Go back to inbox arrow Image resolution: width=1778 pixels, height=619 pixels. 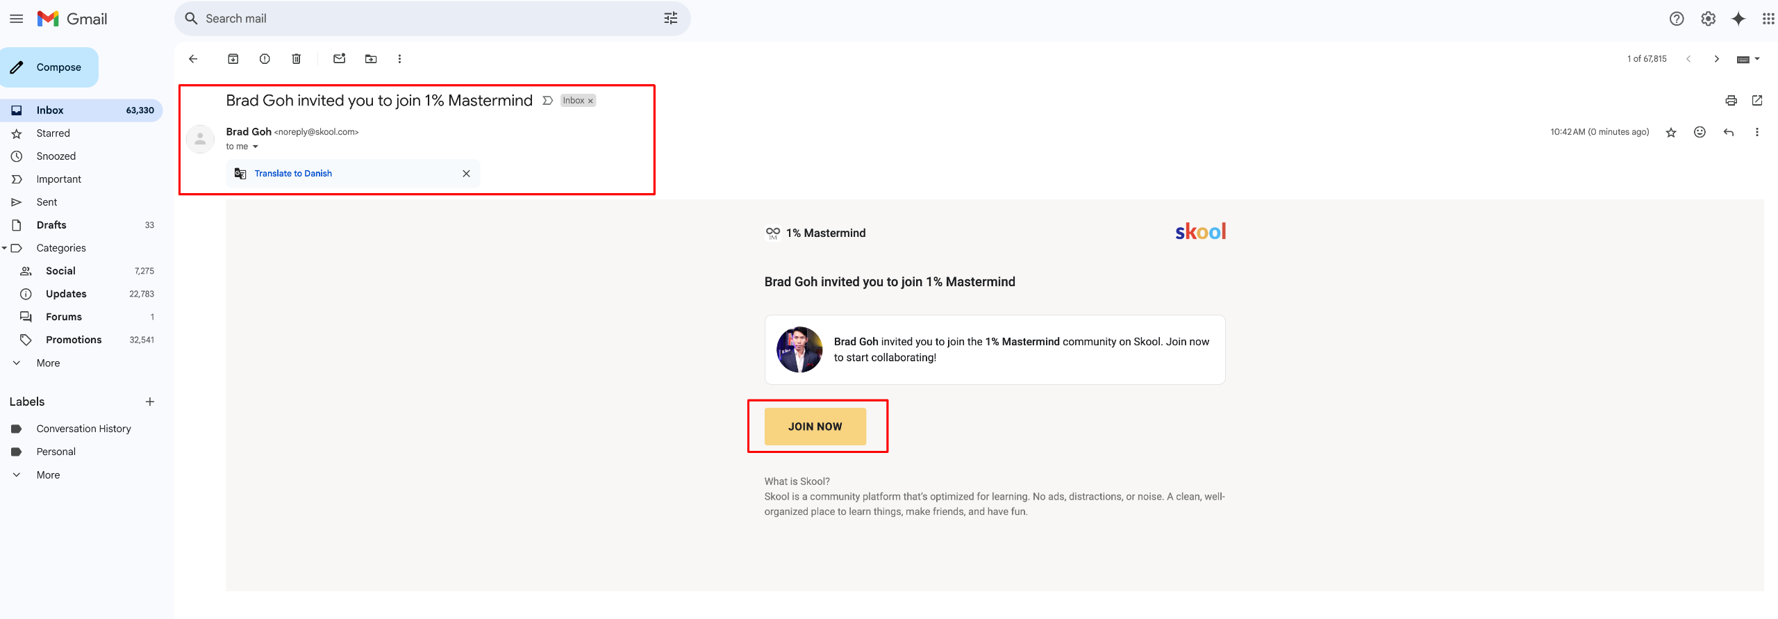click(x=193, y=59)
